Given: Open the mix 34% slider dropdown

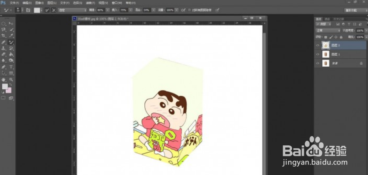Looking at the screenshot, I should click(154, 10).
